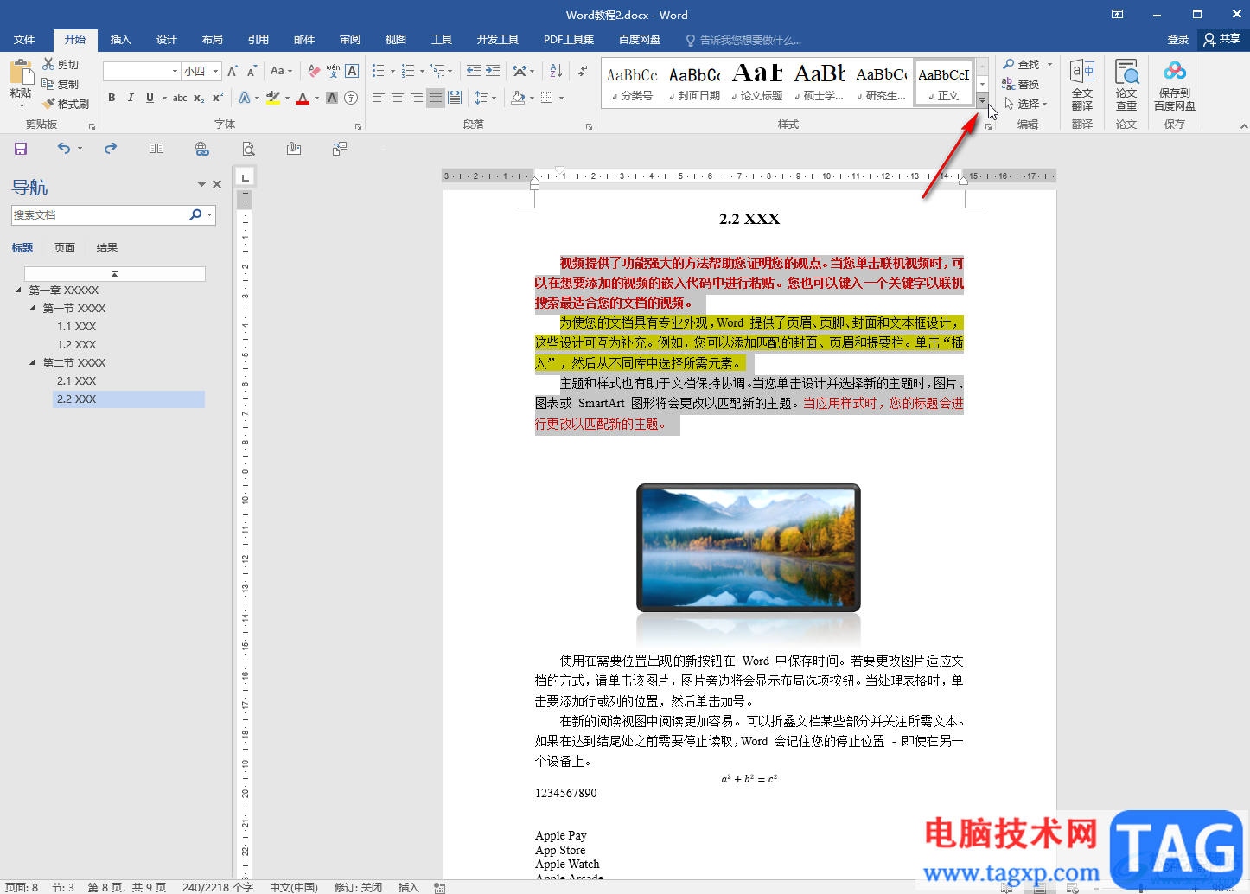Open the Change Case (Aa) dropdown

point(281,71)
